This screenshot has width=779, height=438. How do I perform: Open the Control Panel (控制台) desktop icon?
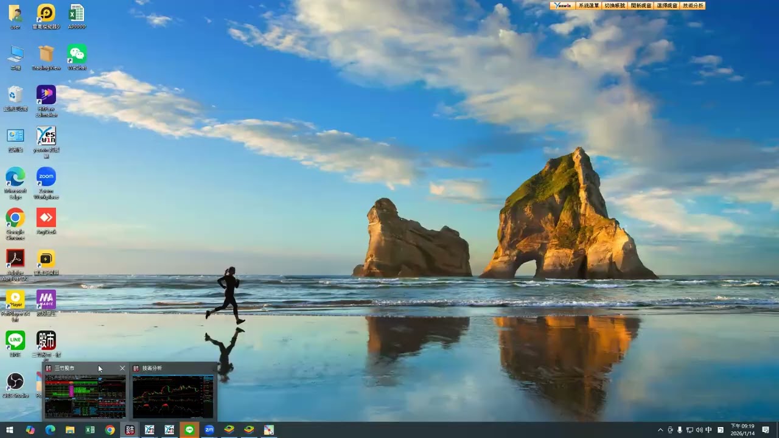tap(15, 140)
